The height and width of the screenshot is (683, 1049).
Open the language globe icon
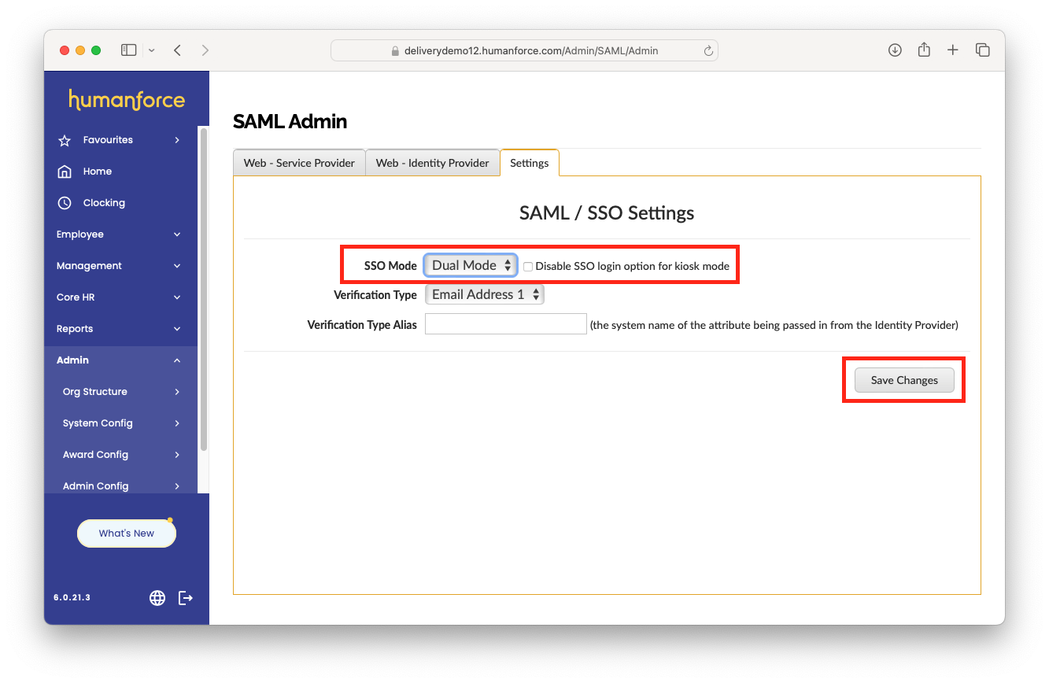(157, 598)
